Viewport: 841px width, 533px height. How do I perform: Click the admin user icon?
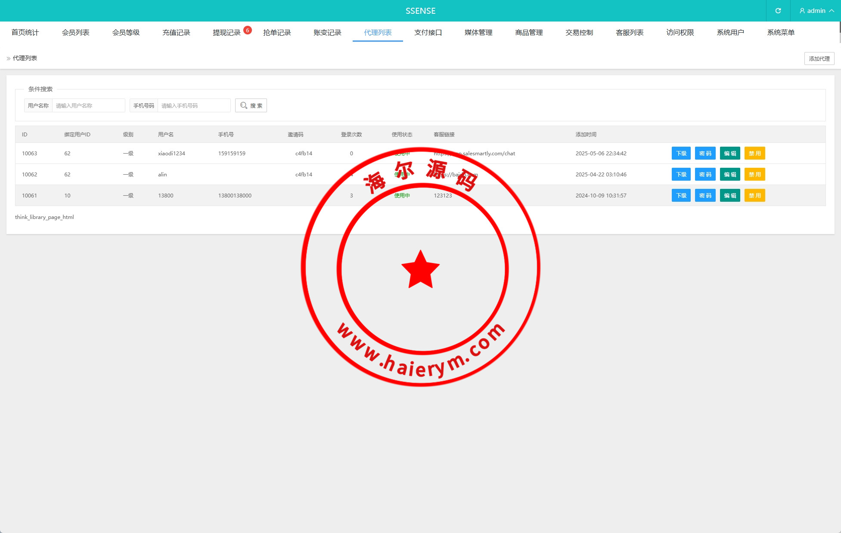(x=802, y=11)
